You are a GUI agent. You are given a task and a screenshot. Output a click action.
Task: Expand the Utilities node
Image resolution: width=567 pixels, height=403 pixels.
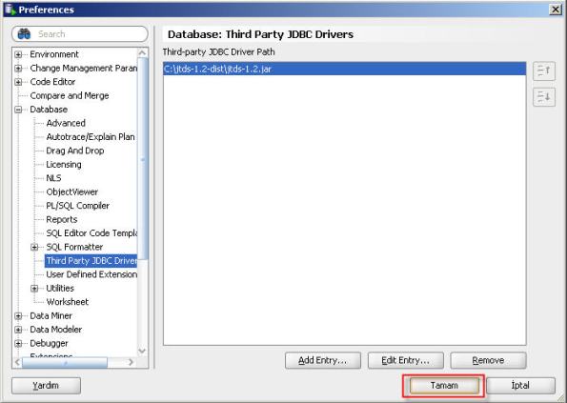(x=34, y=289)
